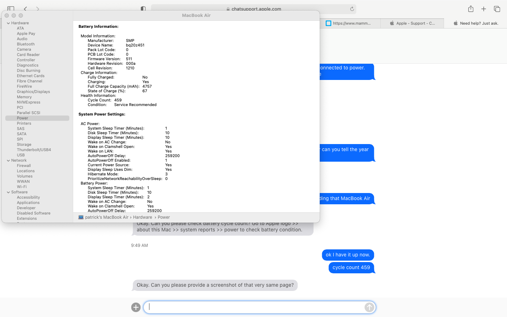Click the 'Service Recommended' condition value
Viewport: 507px width, 317px height.
(135, 105)
